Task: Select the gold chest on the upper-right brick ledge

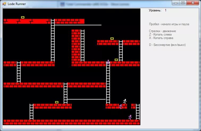Action: (112, 39)
